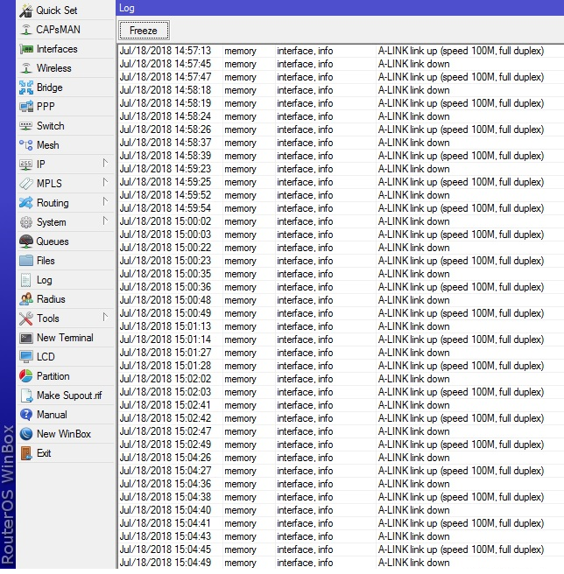
Task: Expand the MPLS submenu arrow
Action: [x=105, y=182]
